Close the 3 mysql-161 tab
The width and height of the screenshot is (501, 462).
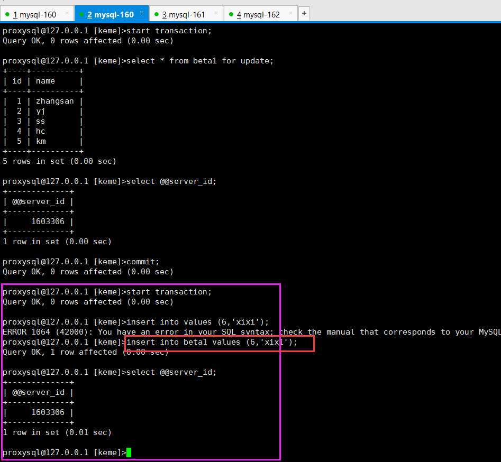tap(216, 13)
